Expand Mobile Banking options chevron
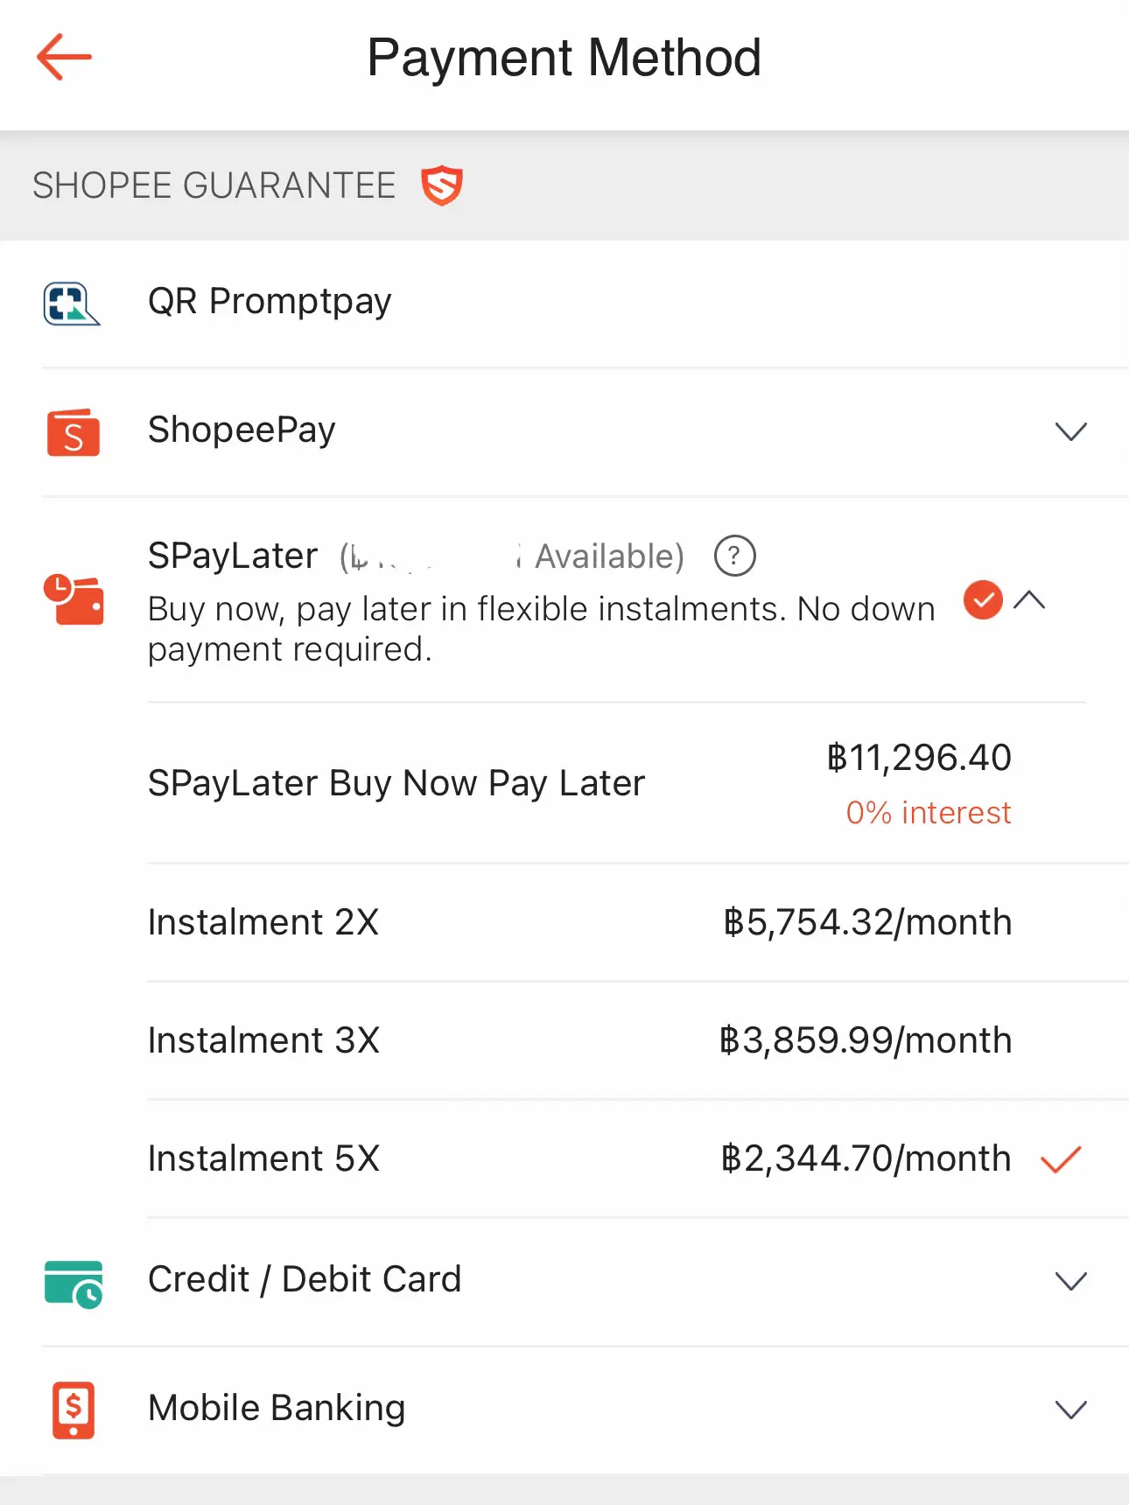This screenshot has width=1129, height=1505. [x=1070, y=1410]
